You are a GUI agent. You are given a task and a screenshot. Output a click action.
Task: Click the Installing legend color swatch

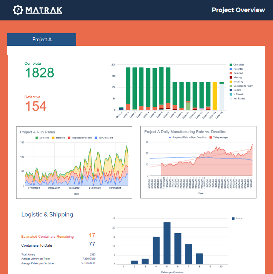point(231,82)
